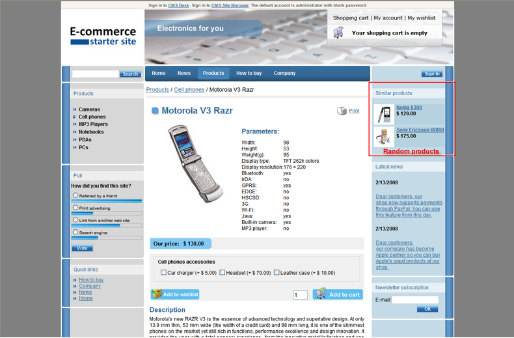The width and height of the screenshot is (514, 338).
Task: Select the 'Referred by a friend' poll option
Action: coord(75,195)
